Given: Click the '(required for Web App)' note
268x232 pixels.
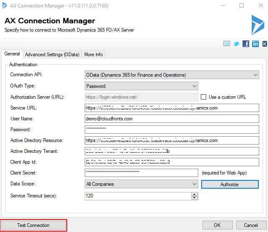Looking at the screenshot, I should coord(224,173).
